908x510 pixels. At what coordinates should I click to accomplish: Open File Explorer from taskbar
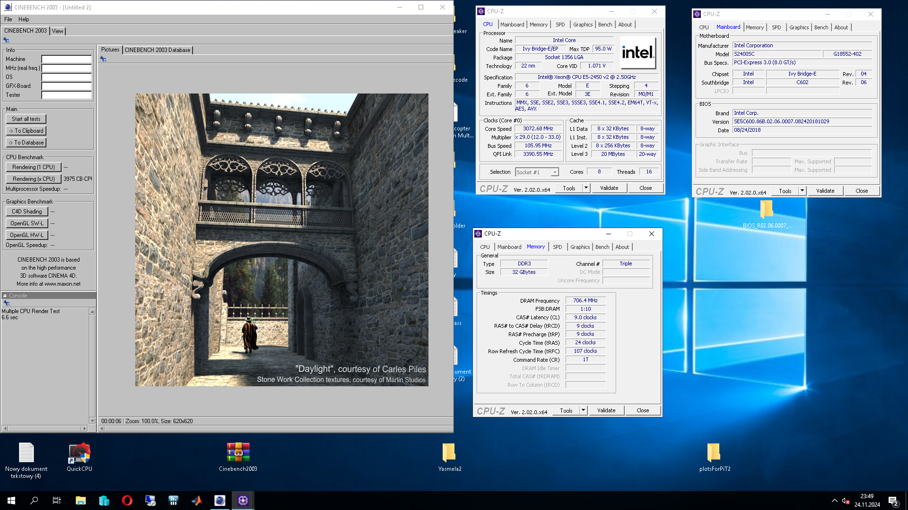click(x=80, y=501)
